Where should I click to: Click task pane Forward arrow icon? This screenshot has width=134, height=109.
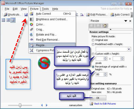98,26
